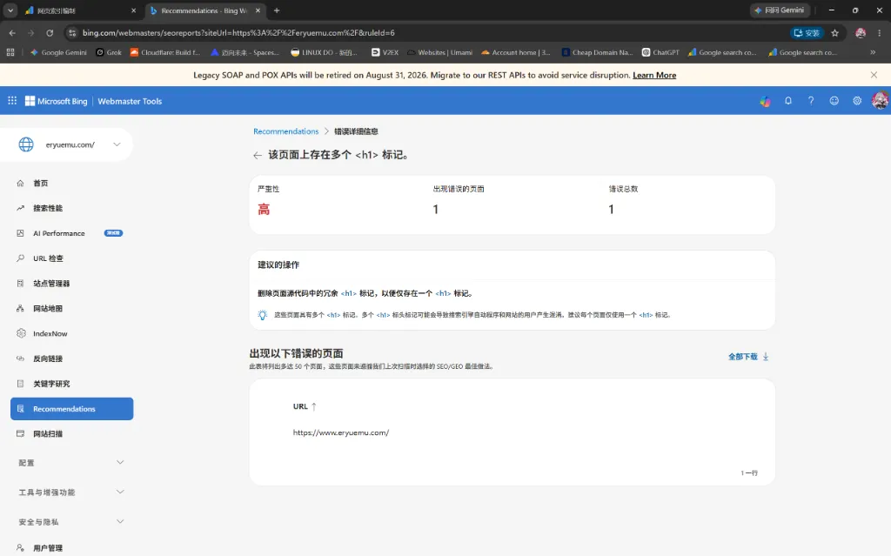The width and height of the screenshot is (891, 556).
Task: Click the 1 一行 row count text
Action: (x=749, y=473)
